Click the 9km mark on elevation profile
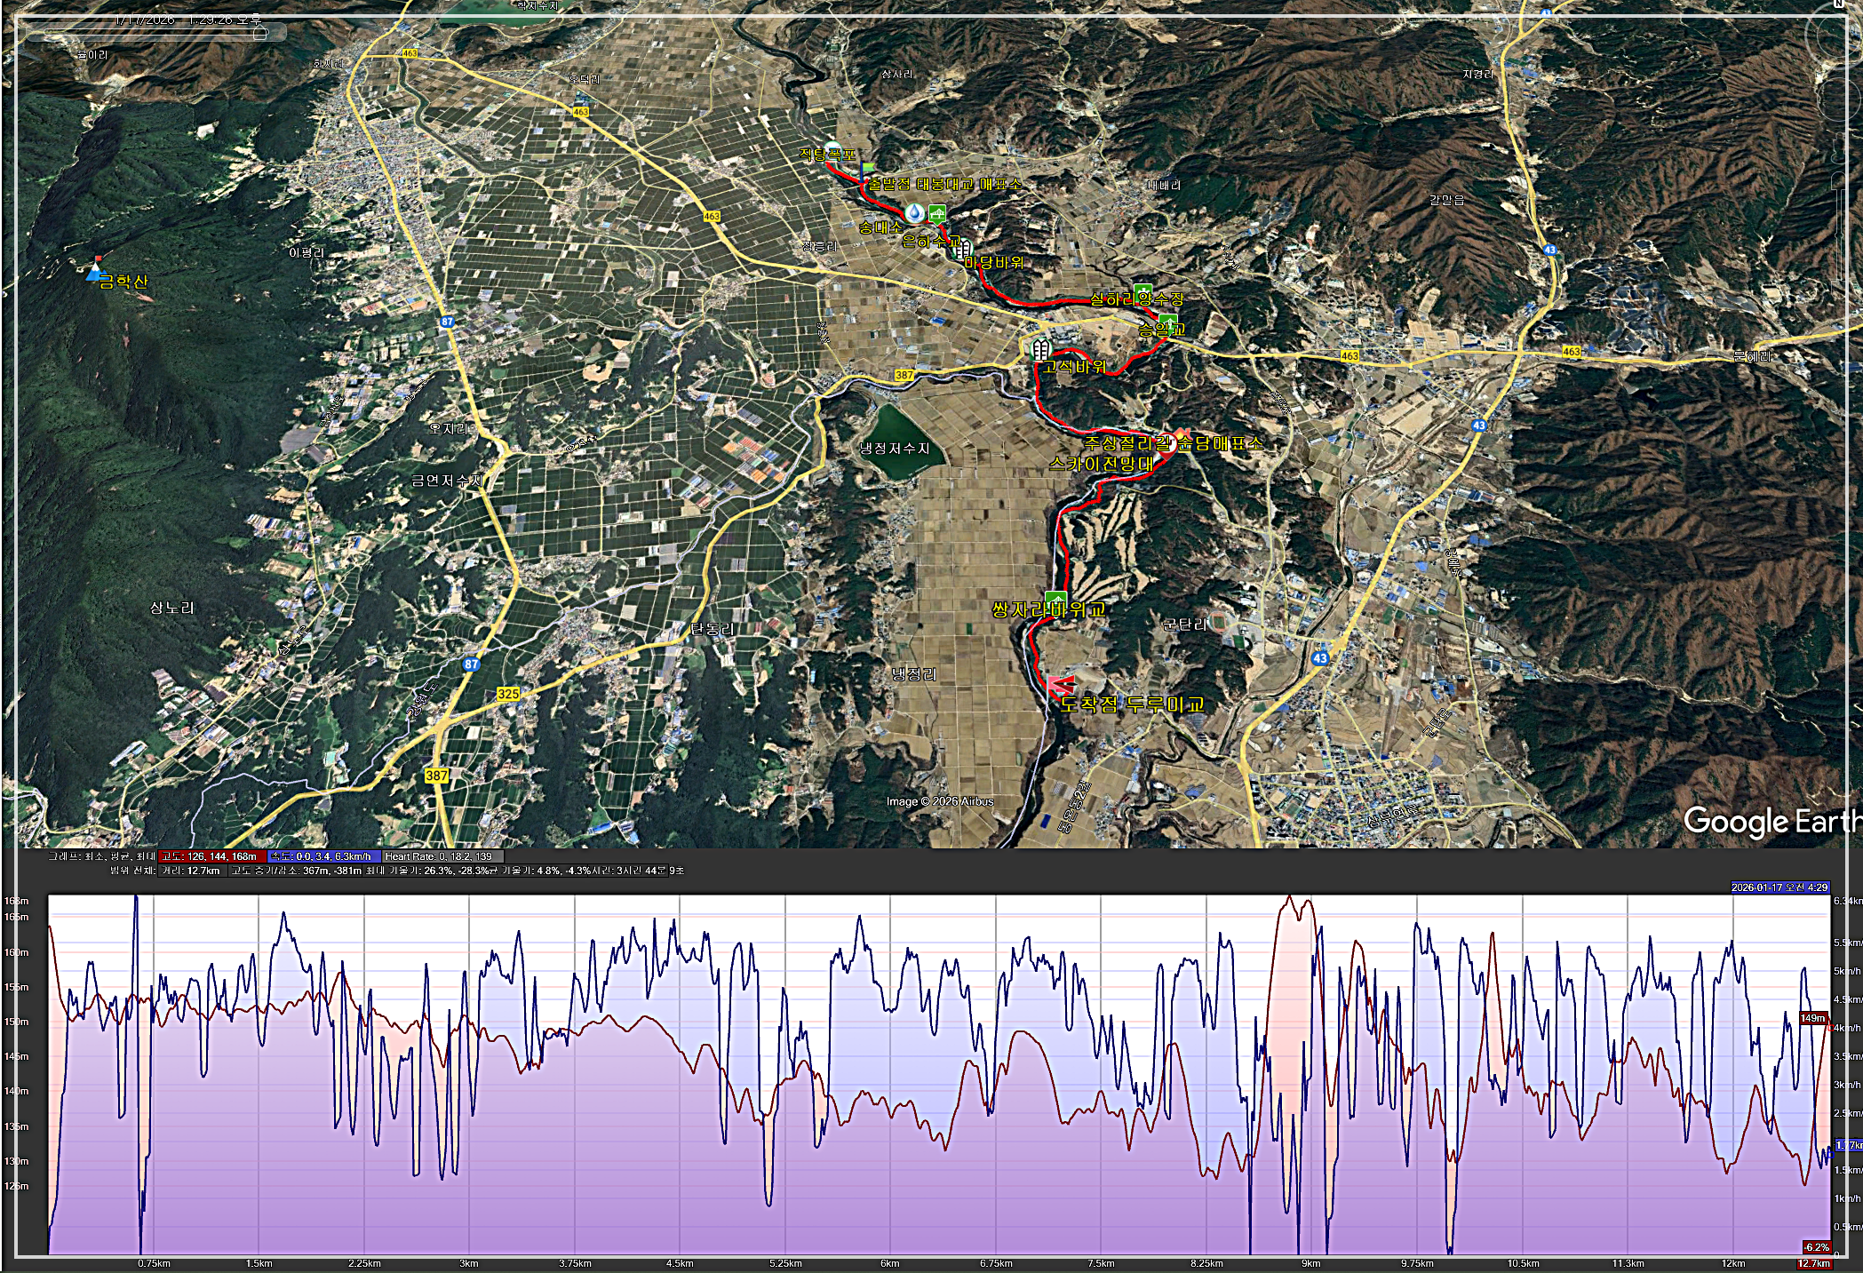Image resolution: width=1863 pixels, height=1273 pixels. click(1310, 1263)
